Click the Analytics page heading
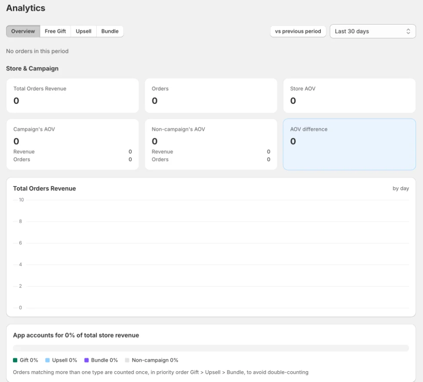 click(26, 8)
